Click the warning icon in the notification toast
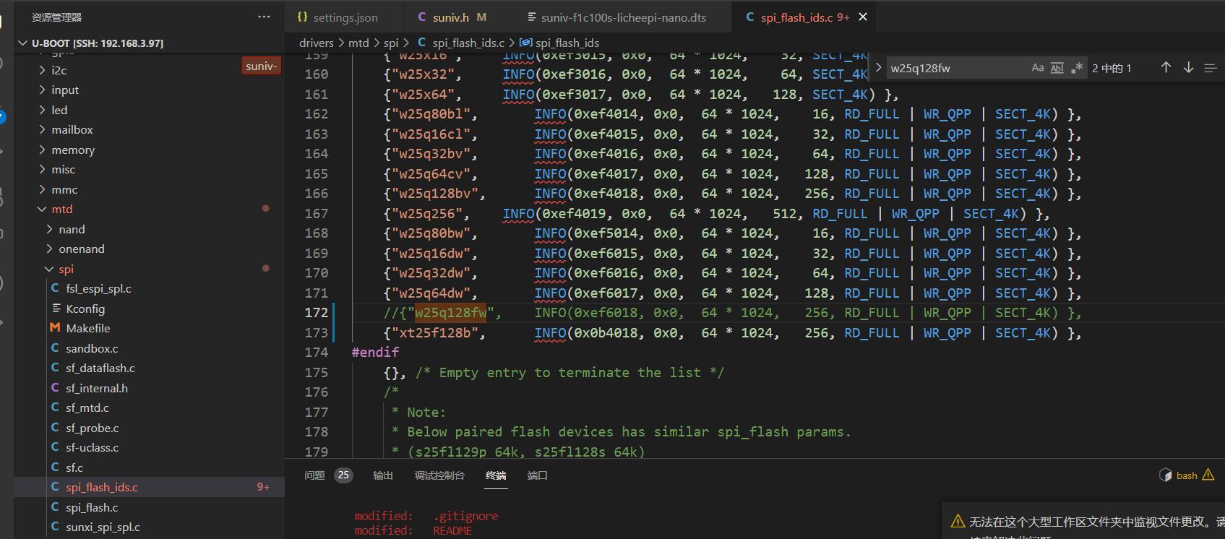The height and width of the screenshot is (539, 1225). 958,521
